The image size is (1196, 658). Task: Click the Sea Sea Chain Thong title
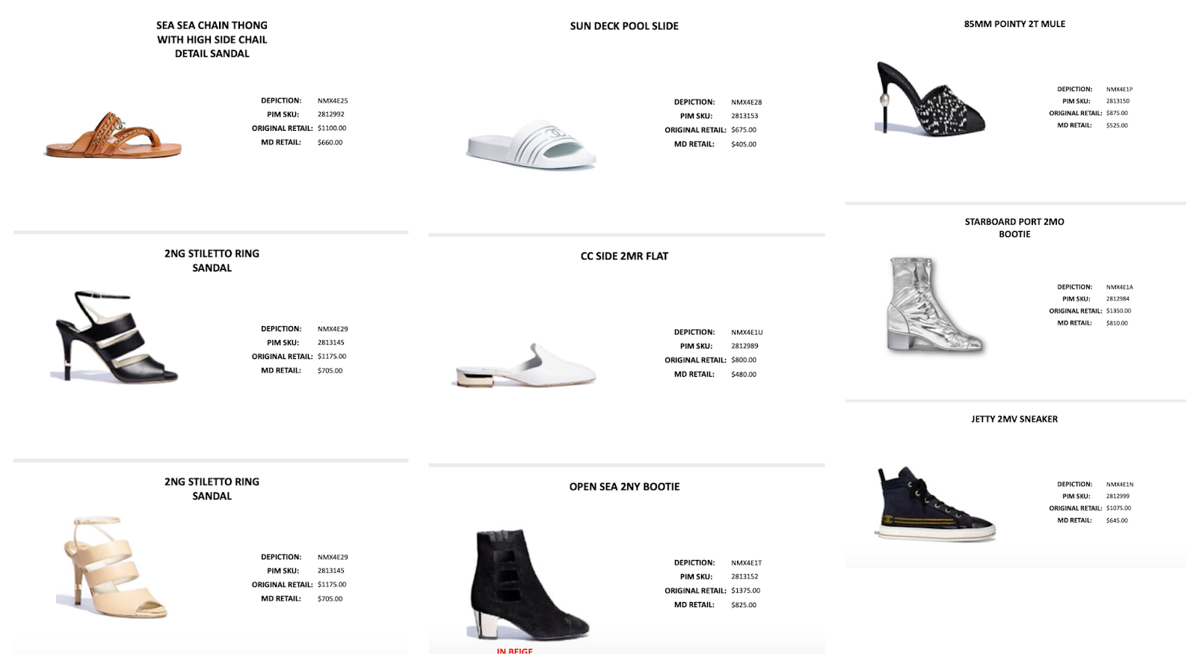tap(212, 40)
